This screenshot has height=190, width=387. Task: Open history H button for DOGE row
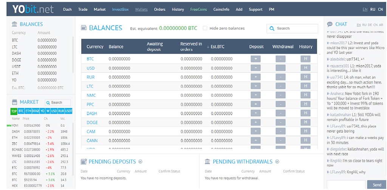coord(305,122)
